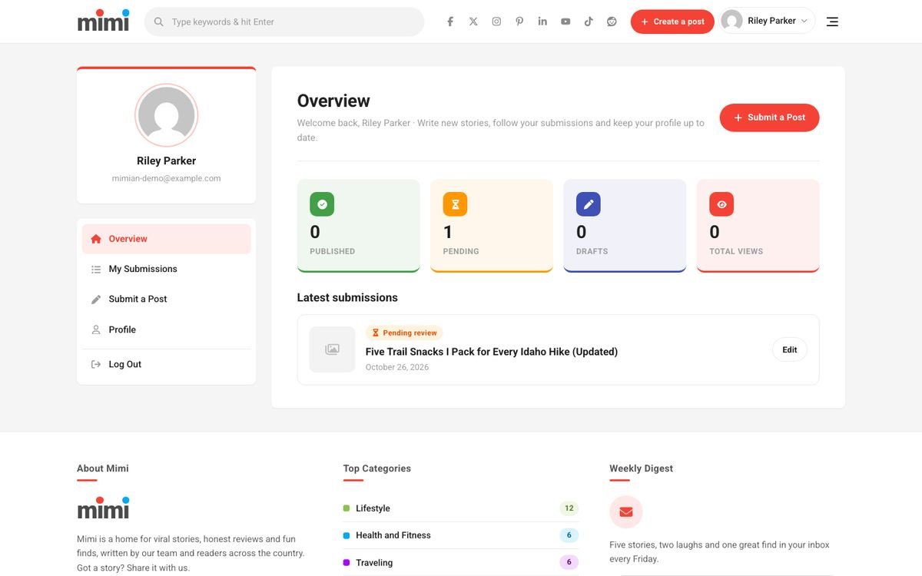Image resolution: width=922 pixels, height=576 pixels.
Task: Click the search magnifier icon
Action: point(159,22)
